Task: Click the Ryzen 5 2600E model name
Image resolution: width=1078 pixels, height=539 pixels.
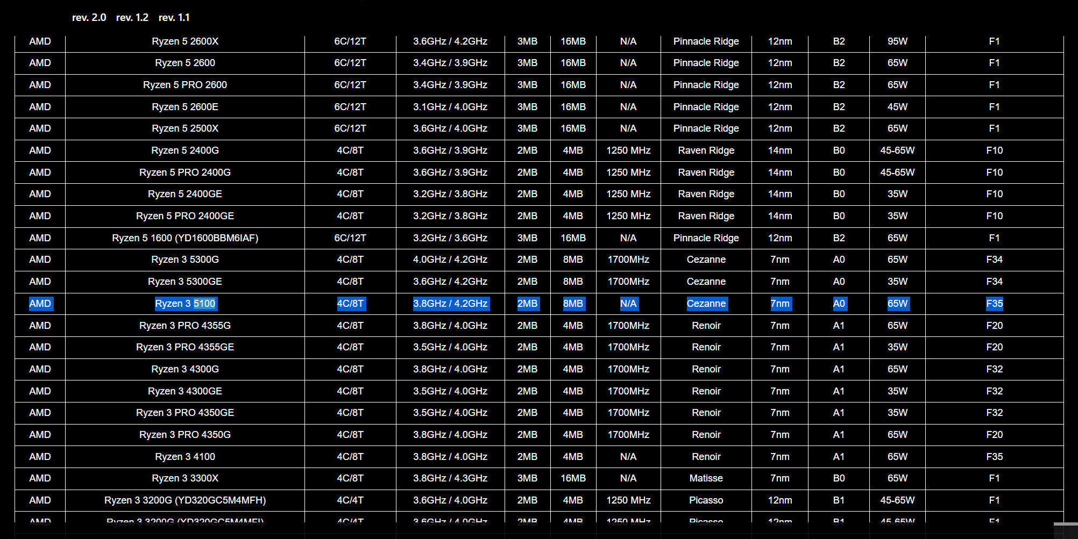Action: point(185,107)
